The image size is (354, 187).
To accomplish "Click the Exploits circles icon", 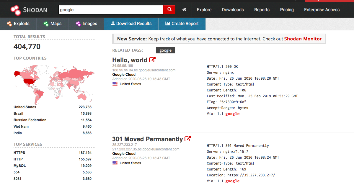I will (x=9, y=24).
